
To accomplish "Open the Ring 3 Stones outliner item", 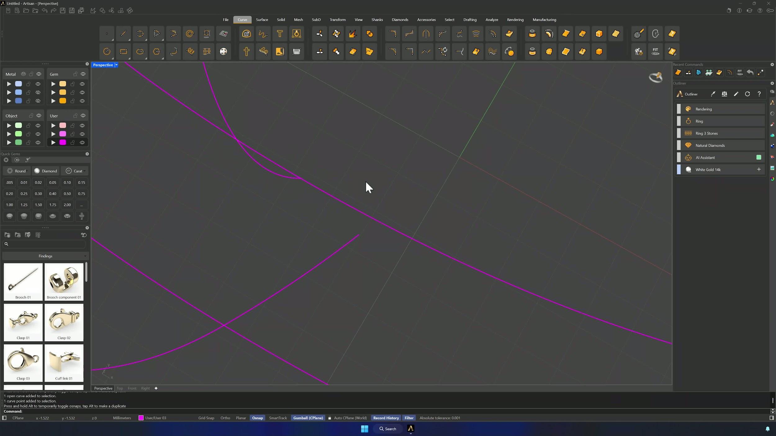I will 720,133.
